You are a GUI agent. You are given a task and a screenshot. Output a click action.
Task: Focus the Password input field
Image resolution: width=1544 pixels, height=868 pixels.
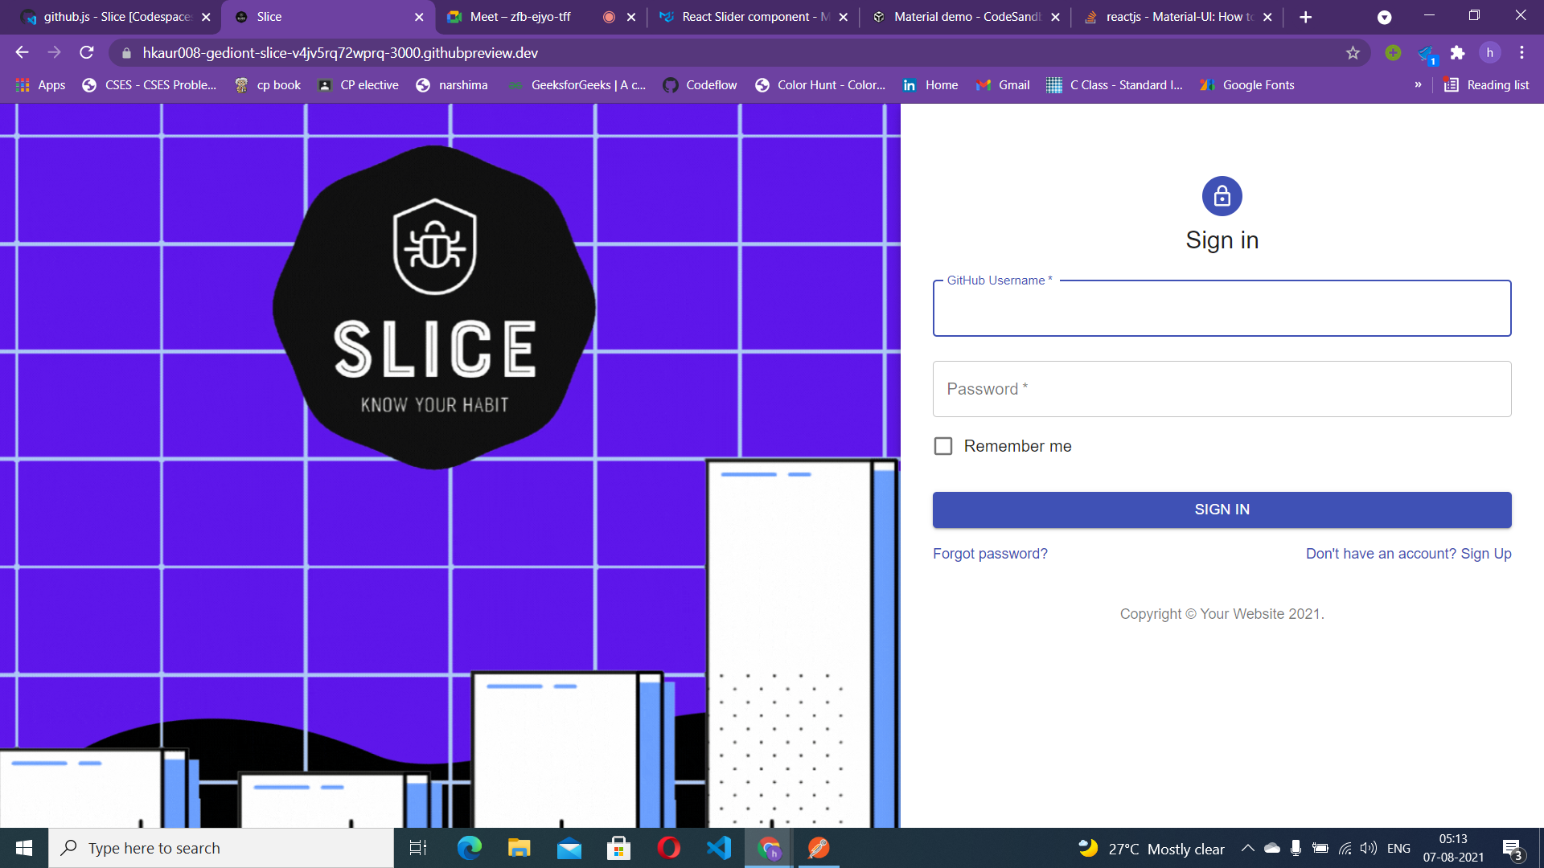(x=1222, y=389)
